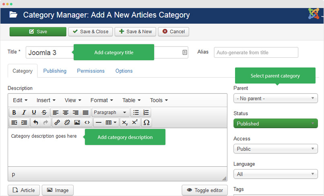Decrease indent of paragraph
This screenshot has width=324, height=196.
[x=14, y=122]
